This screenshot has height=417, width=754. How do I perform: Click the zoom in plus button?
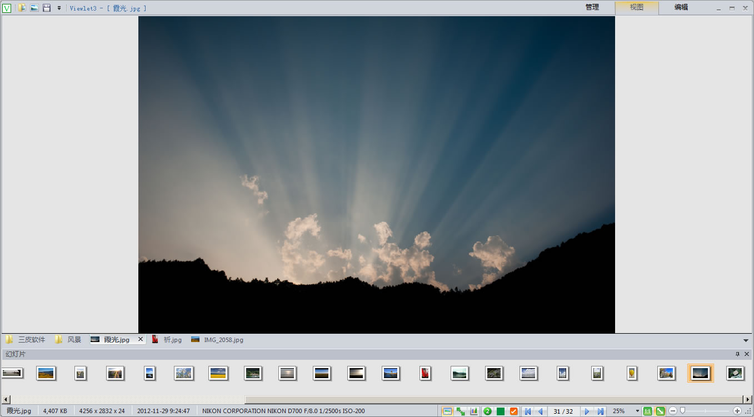tap(737, 411)
